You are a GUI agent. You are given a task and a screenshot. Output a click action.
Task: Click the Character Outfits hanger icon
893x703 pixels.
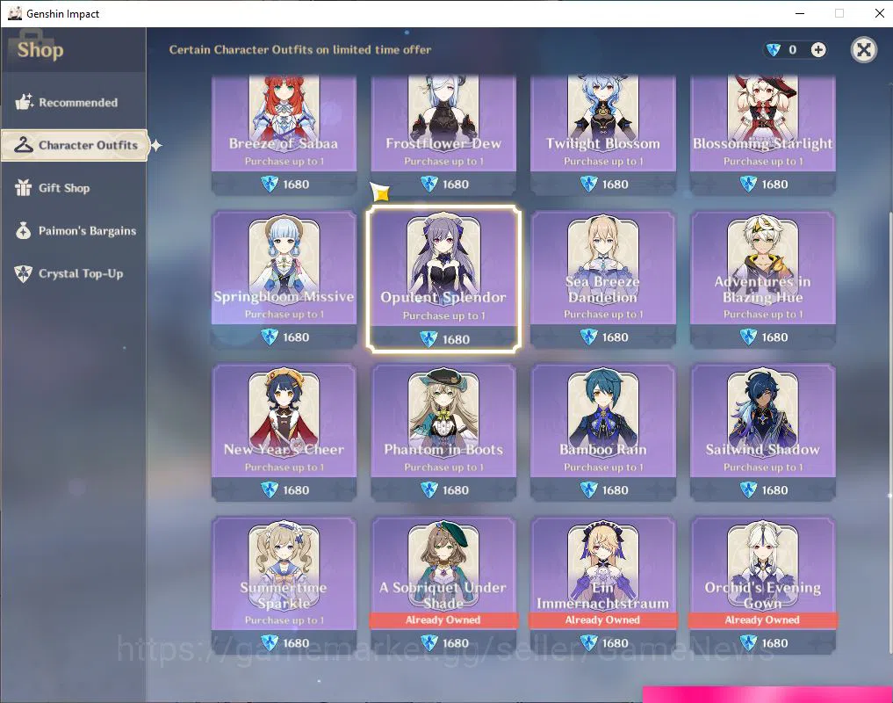click(x=24, y=145)
